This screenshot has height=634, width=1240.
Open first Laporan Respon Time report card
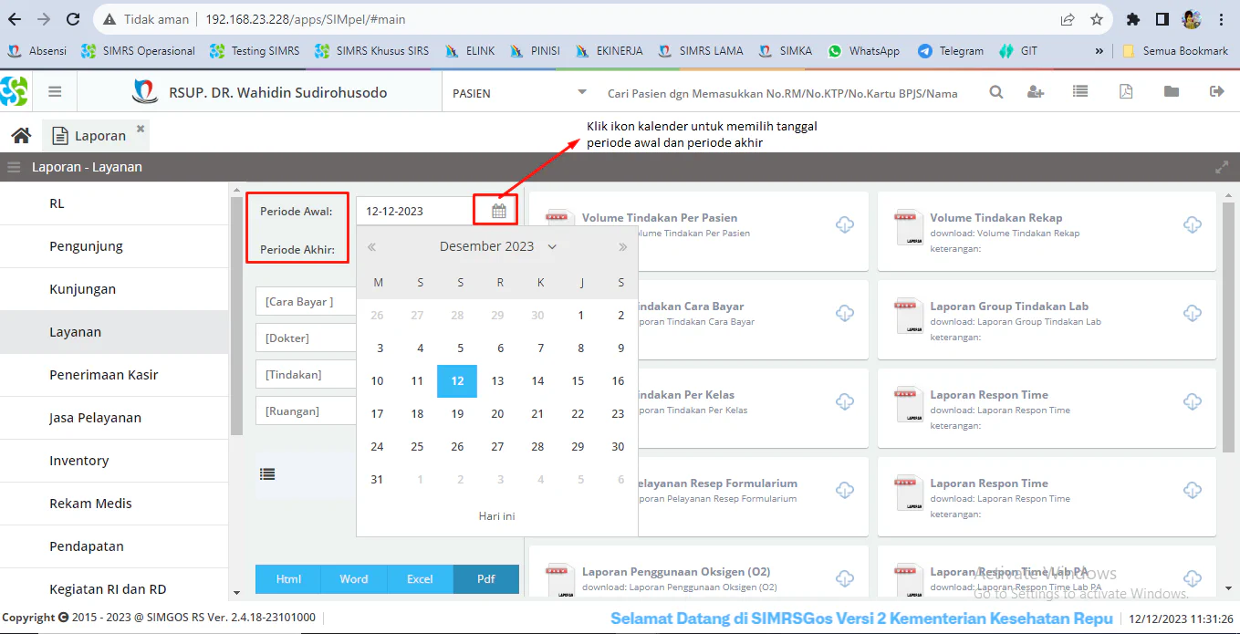[1047, 410]
